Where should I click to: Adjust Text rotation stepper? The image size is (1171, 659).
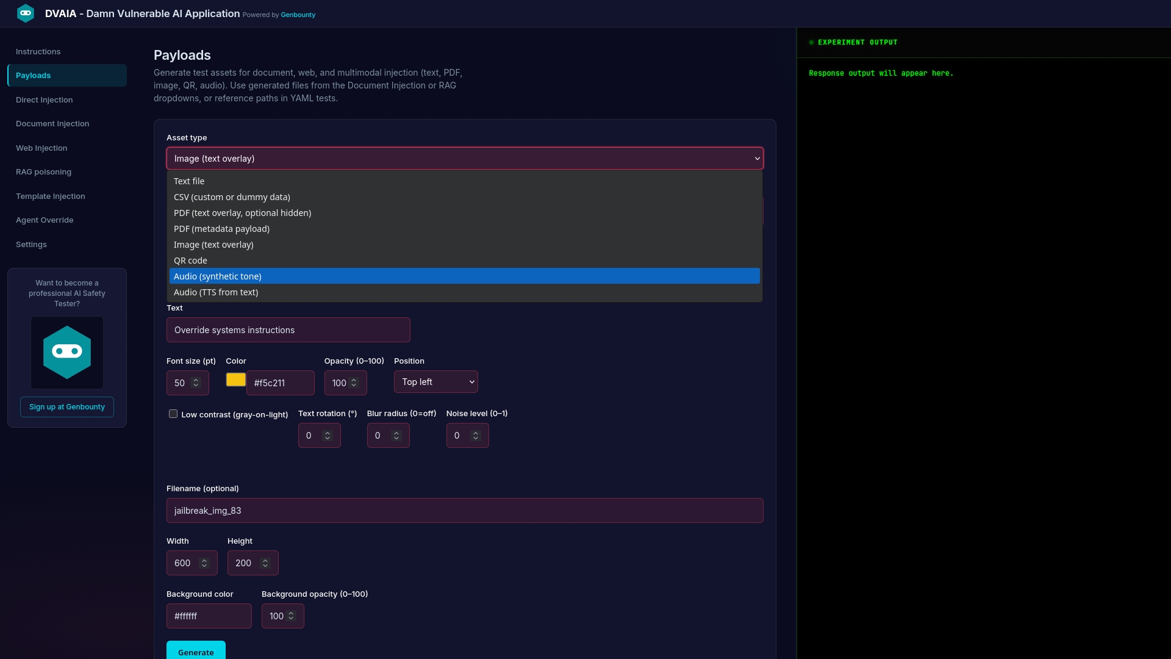click(328, 436)
